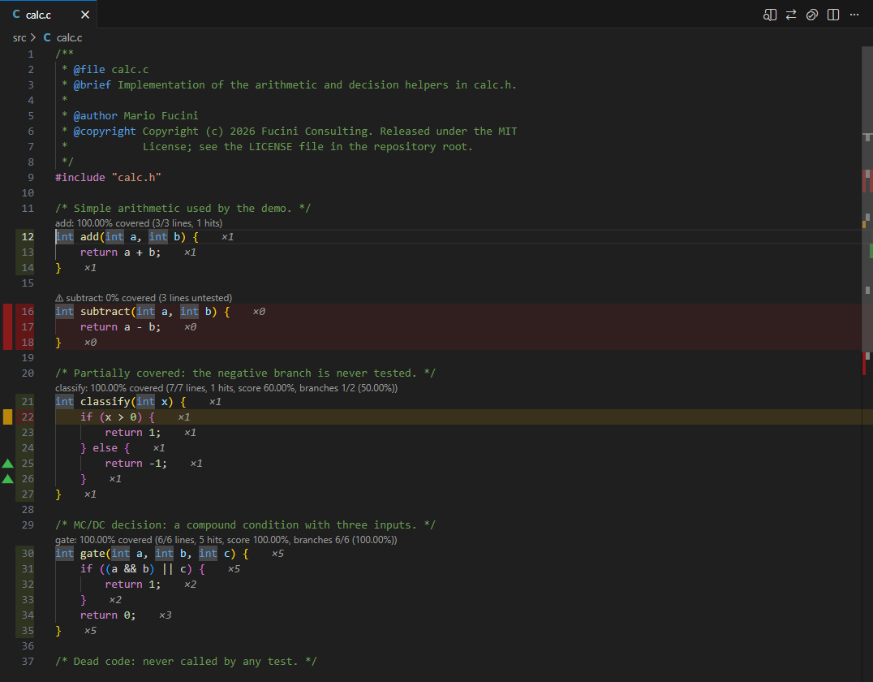This screenshot has height=682, width=873.
Task: Click the green triangle marker beside line 26
Action: pos(8,479)
